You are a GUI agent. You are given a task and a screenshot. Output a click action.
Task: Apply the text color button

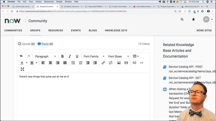[22, 63]
